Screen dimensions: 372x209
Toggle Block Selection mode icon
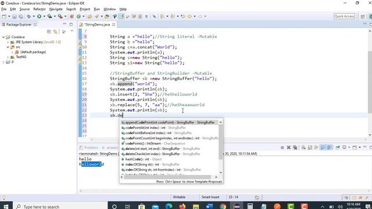click(140, 16)
